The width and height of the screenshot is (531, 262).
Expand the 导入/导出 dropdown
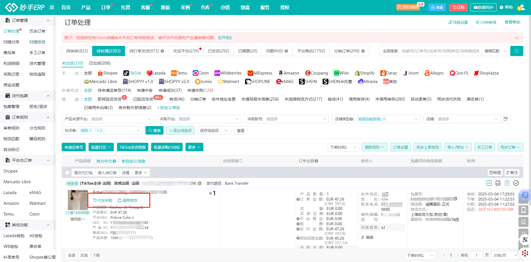458,147
